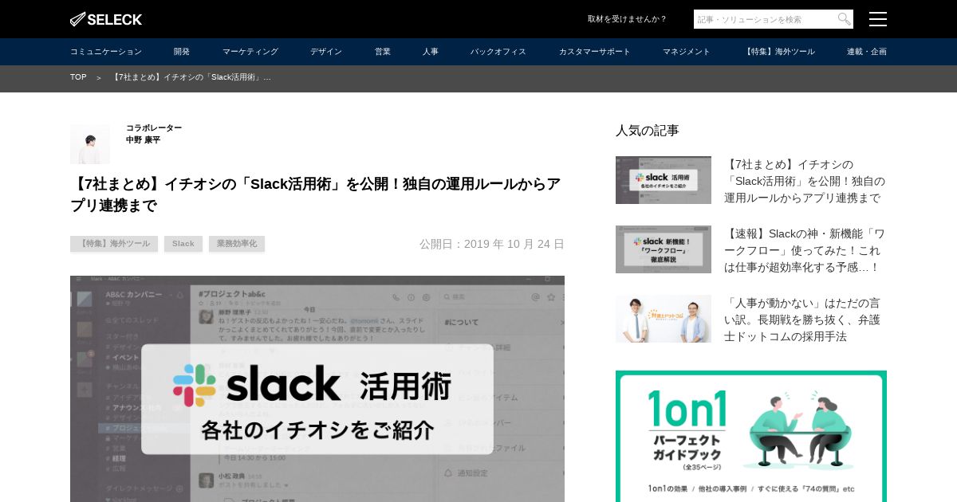This screenshot has height=502, width=957.
Task: Click the search magnifier icon
Action: pyautogui.click(x=844, y=19)
